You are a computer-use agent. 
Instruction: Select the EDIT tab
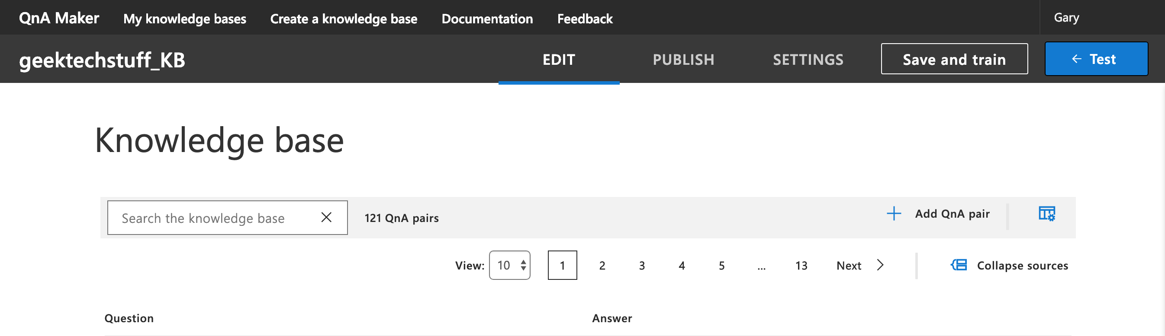(x=560, y=59)
